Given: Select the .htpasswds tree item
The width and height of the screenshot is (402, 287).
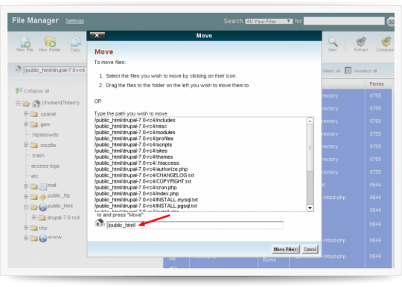Looking at the screenshot, I should click(45, 135).
